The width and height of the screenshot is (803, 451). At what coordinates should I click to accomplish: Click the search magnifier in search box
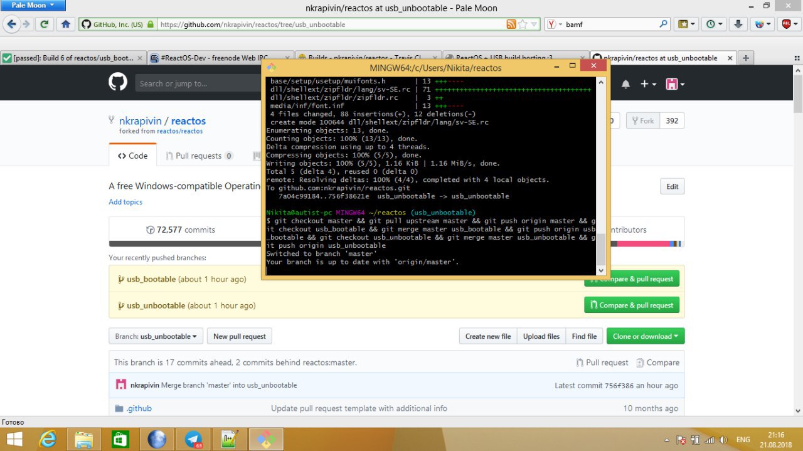point(664,24)
